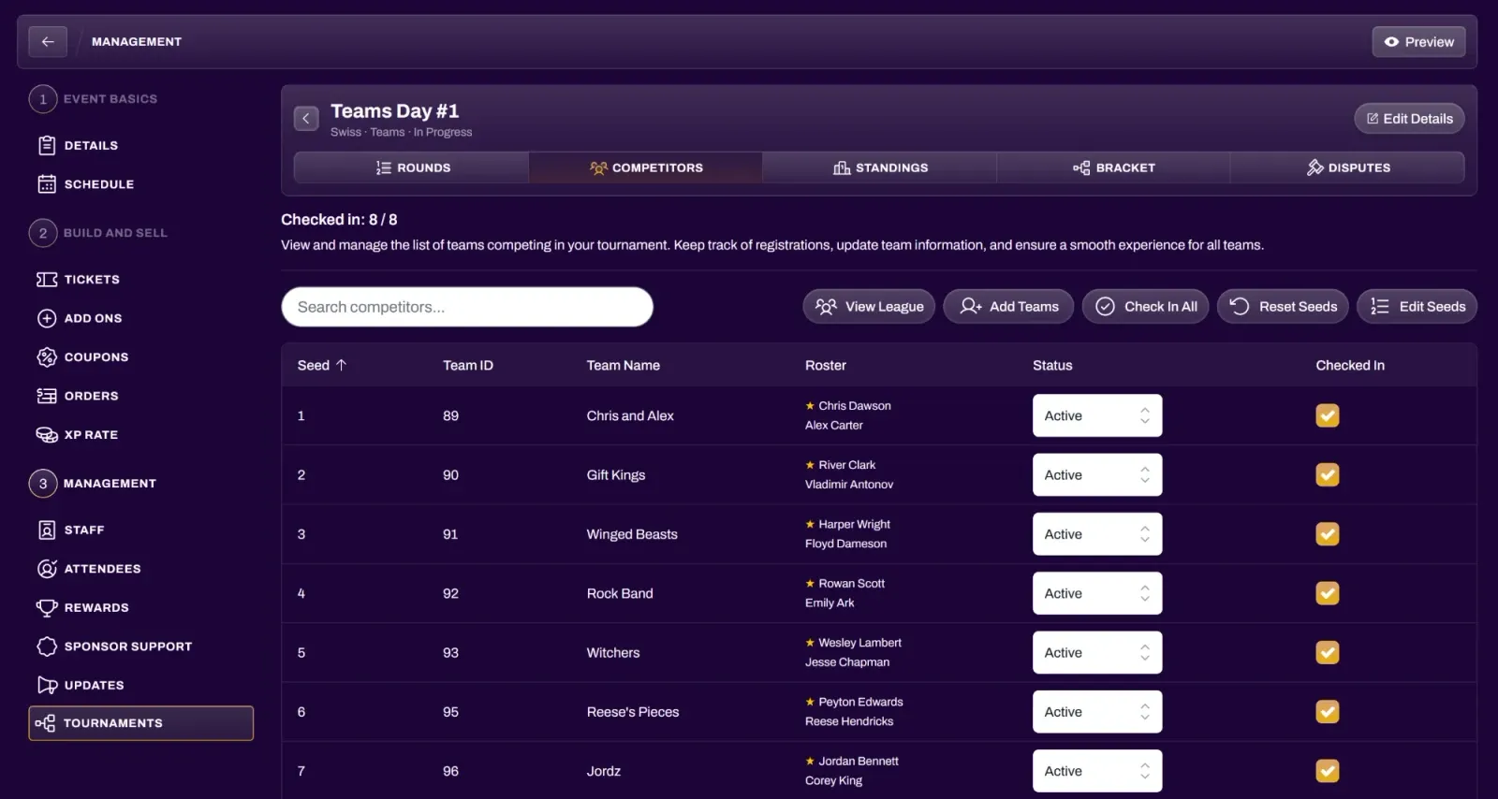Change Winged Beasts status dropdown

(x=1097, y=534)
